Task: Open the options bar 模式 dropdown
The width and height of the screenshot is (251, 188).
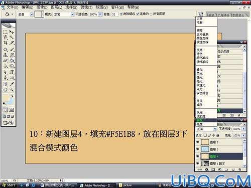Action: point(64,15)
